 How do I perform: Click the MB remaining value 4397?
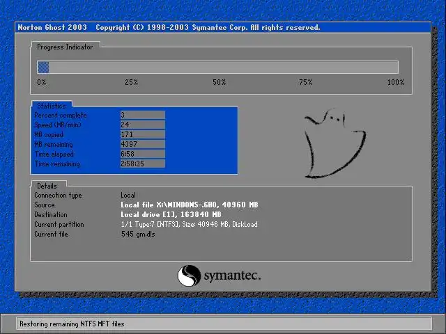pos(142,144)
